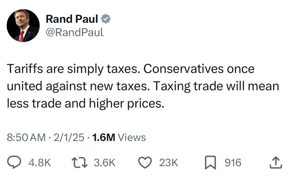Click the 916 bookmark count
Viewport: 290px width, 183px height.
[233, 163]
